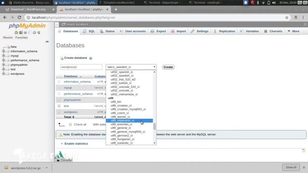Switch to Download WordPress.org browser tab
Viewport: 308px width, 173px height.
pyautogui.click(x=28, y=10)
